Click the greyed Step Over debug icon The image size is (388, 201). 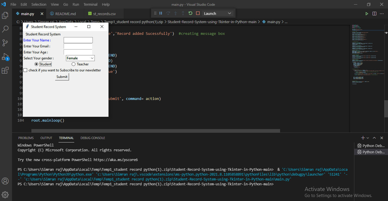(x=168, y=13)
